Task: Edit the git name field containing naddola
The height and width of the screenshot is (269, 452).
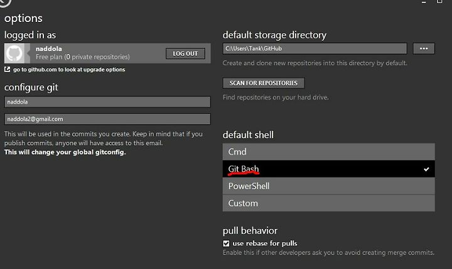Action: pos(107,102)
